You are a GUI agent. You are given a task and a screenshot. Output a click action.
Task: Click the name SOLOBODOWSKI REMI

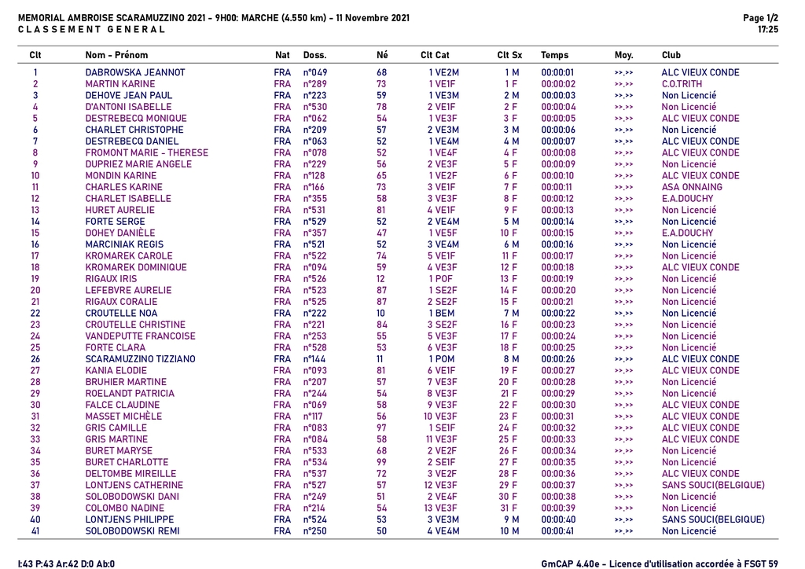tap(132, 531)
